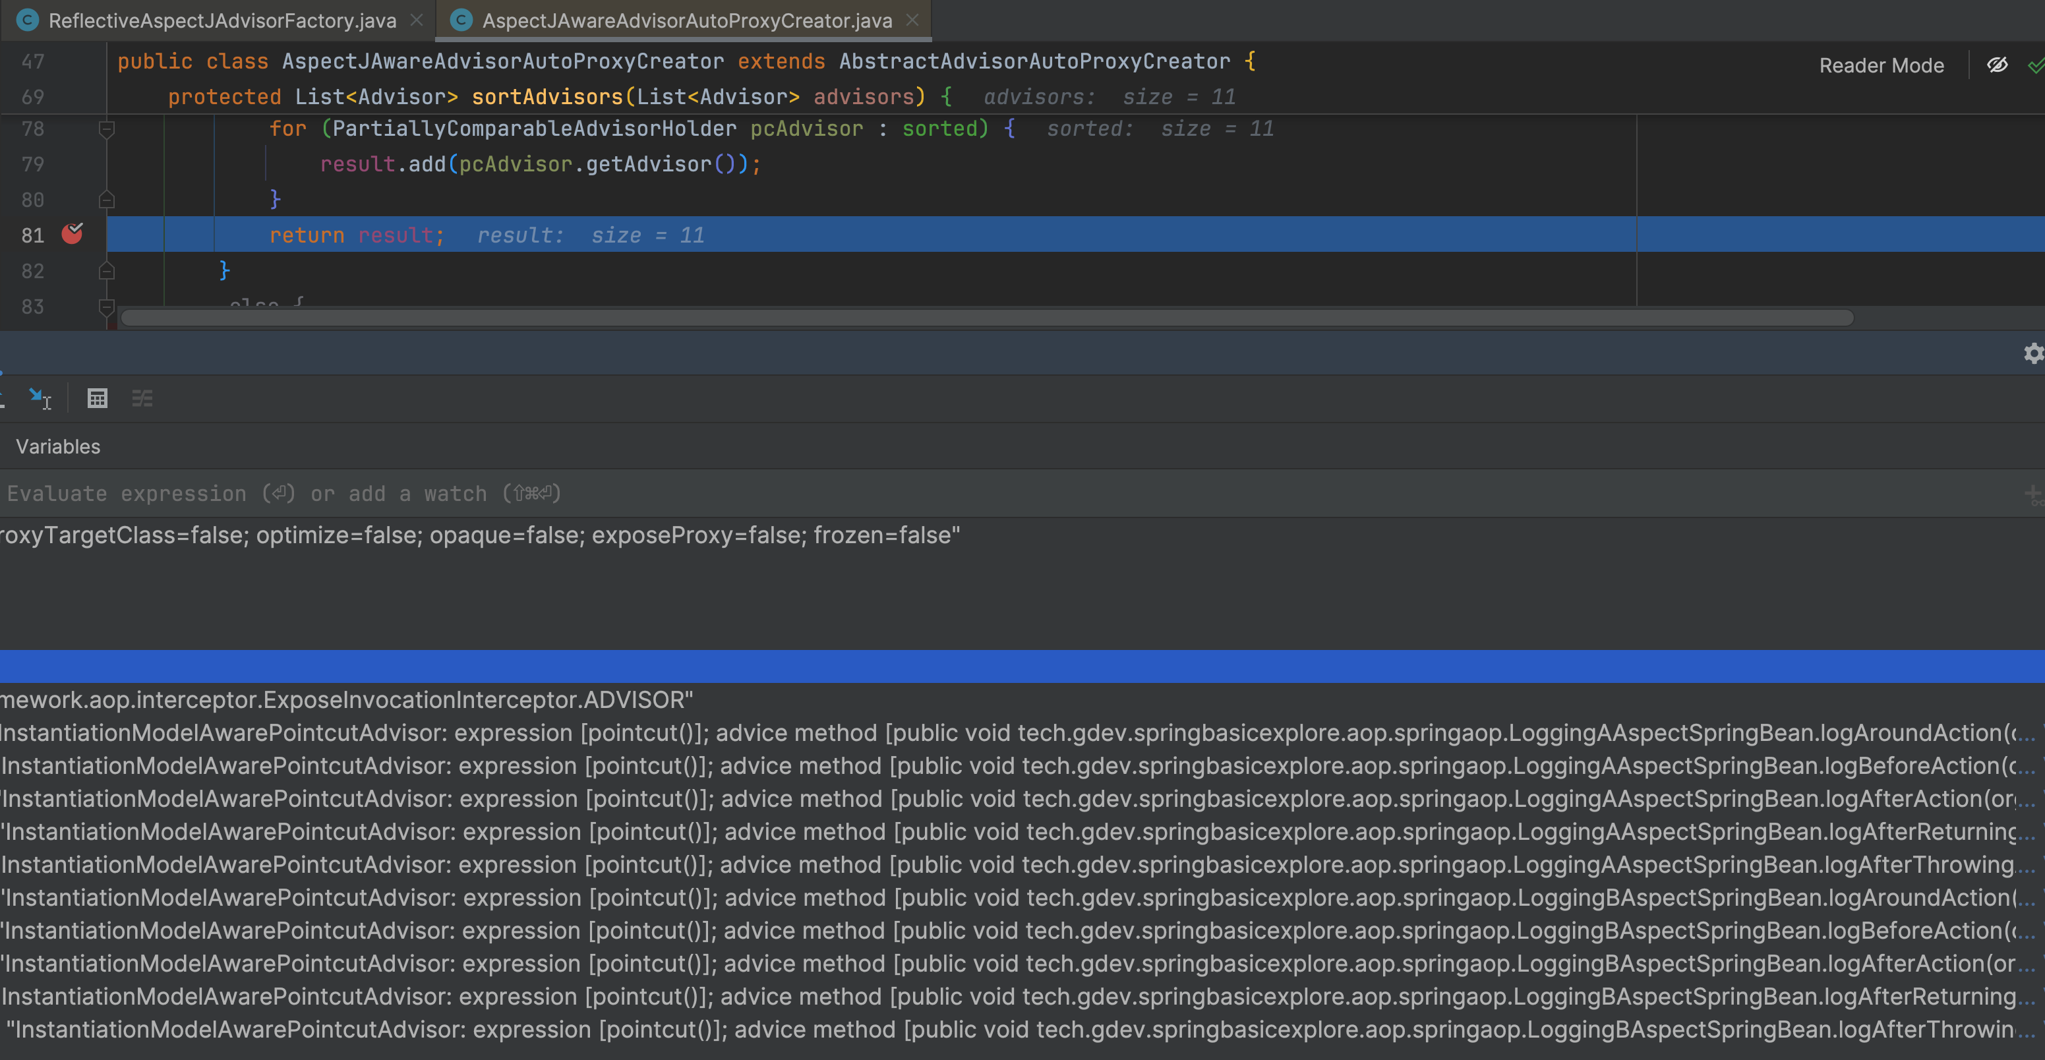Select LoggingBAspectSpringBean.logAfterThrowing advisor row
The image size is (2045, 1060).
[x=1023, y=1029]
